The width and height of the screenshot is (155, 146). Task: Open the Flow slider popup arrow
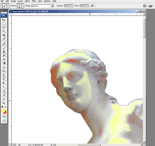pos(87,6)
